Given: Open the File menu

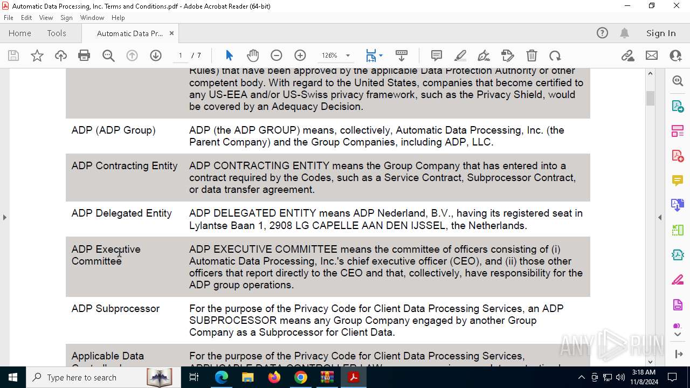Looking at the screenshot, I should [x=9, y=17].
